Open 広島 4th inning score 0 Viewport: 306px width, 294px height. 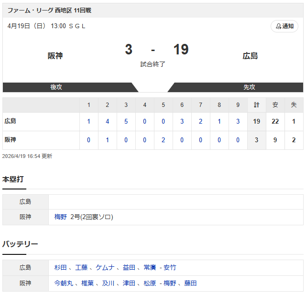point(144,121)
